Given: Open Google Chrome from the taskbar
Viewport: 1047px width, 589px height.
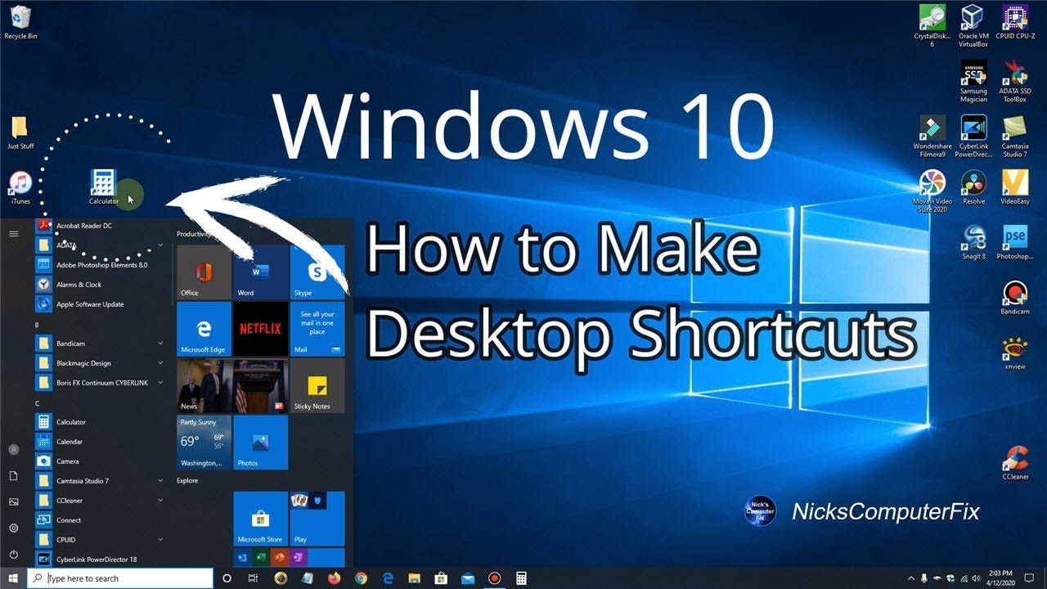Looking at the screenshot, I should [x=361, y=578].
